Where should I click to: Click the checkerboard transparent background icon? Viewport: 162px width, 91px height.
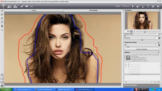tap(2, 75)
